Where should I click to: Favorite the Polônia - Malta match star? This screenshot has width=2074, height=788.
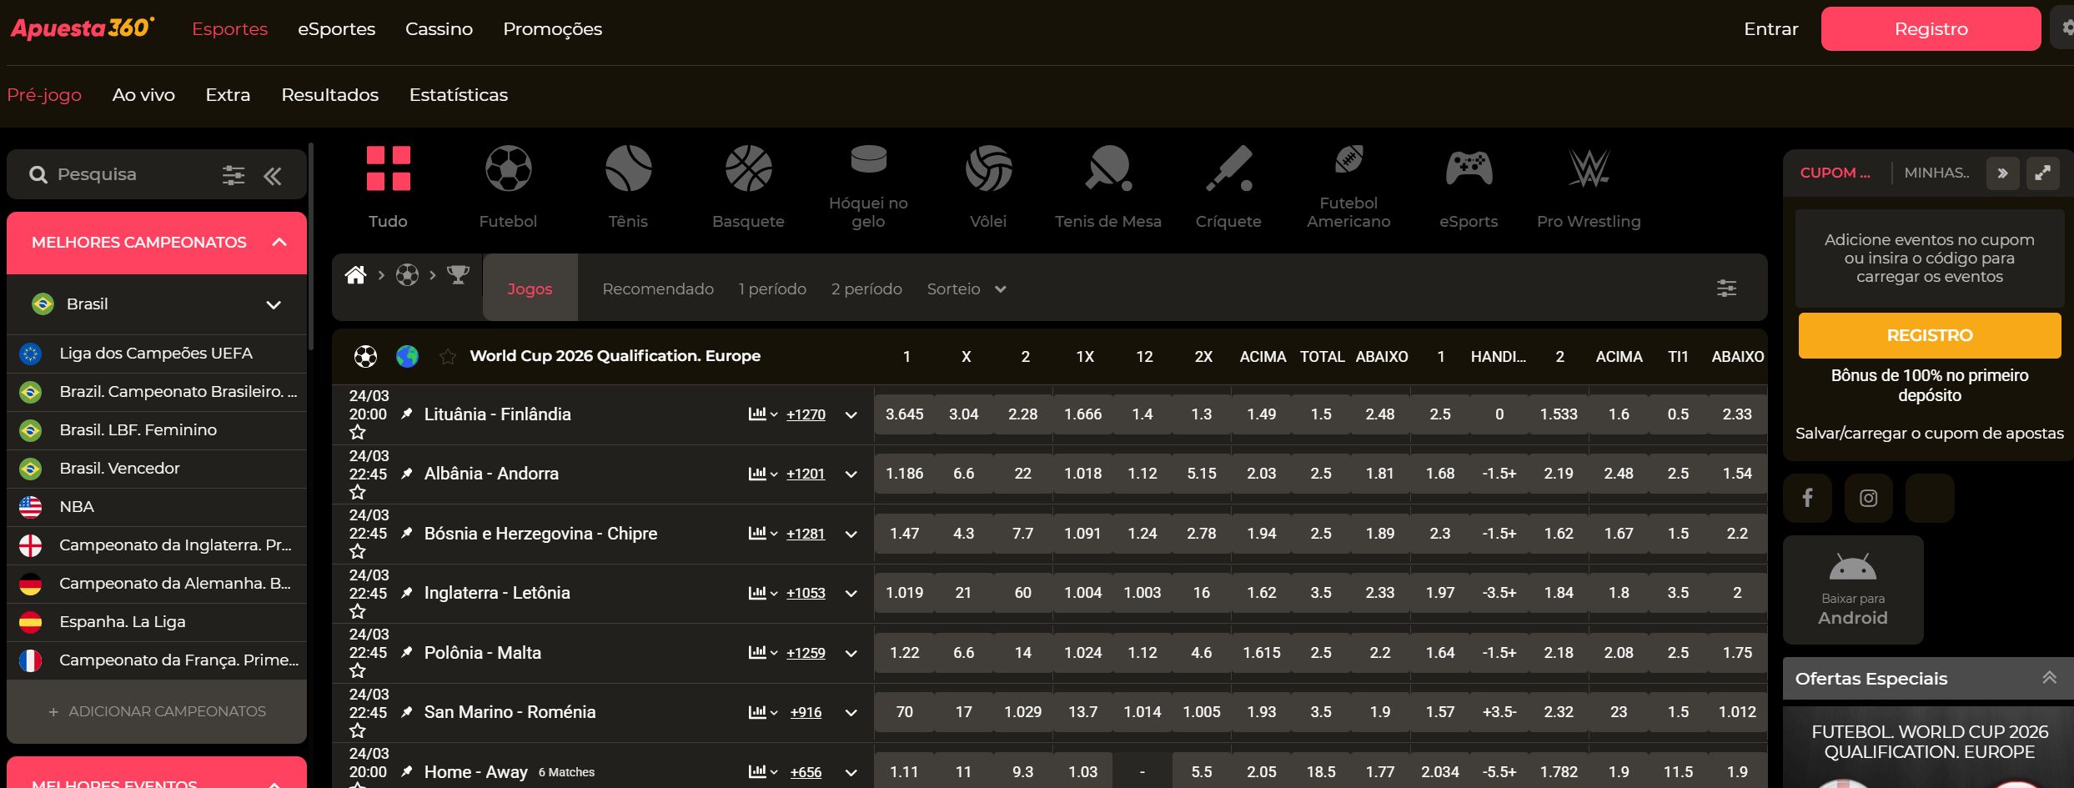point(358,670)
